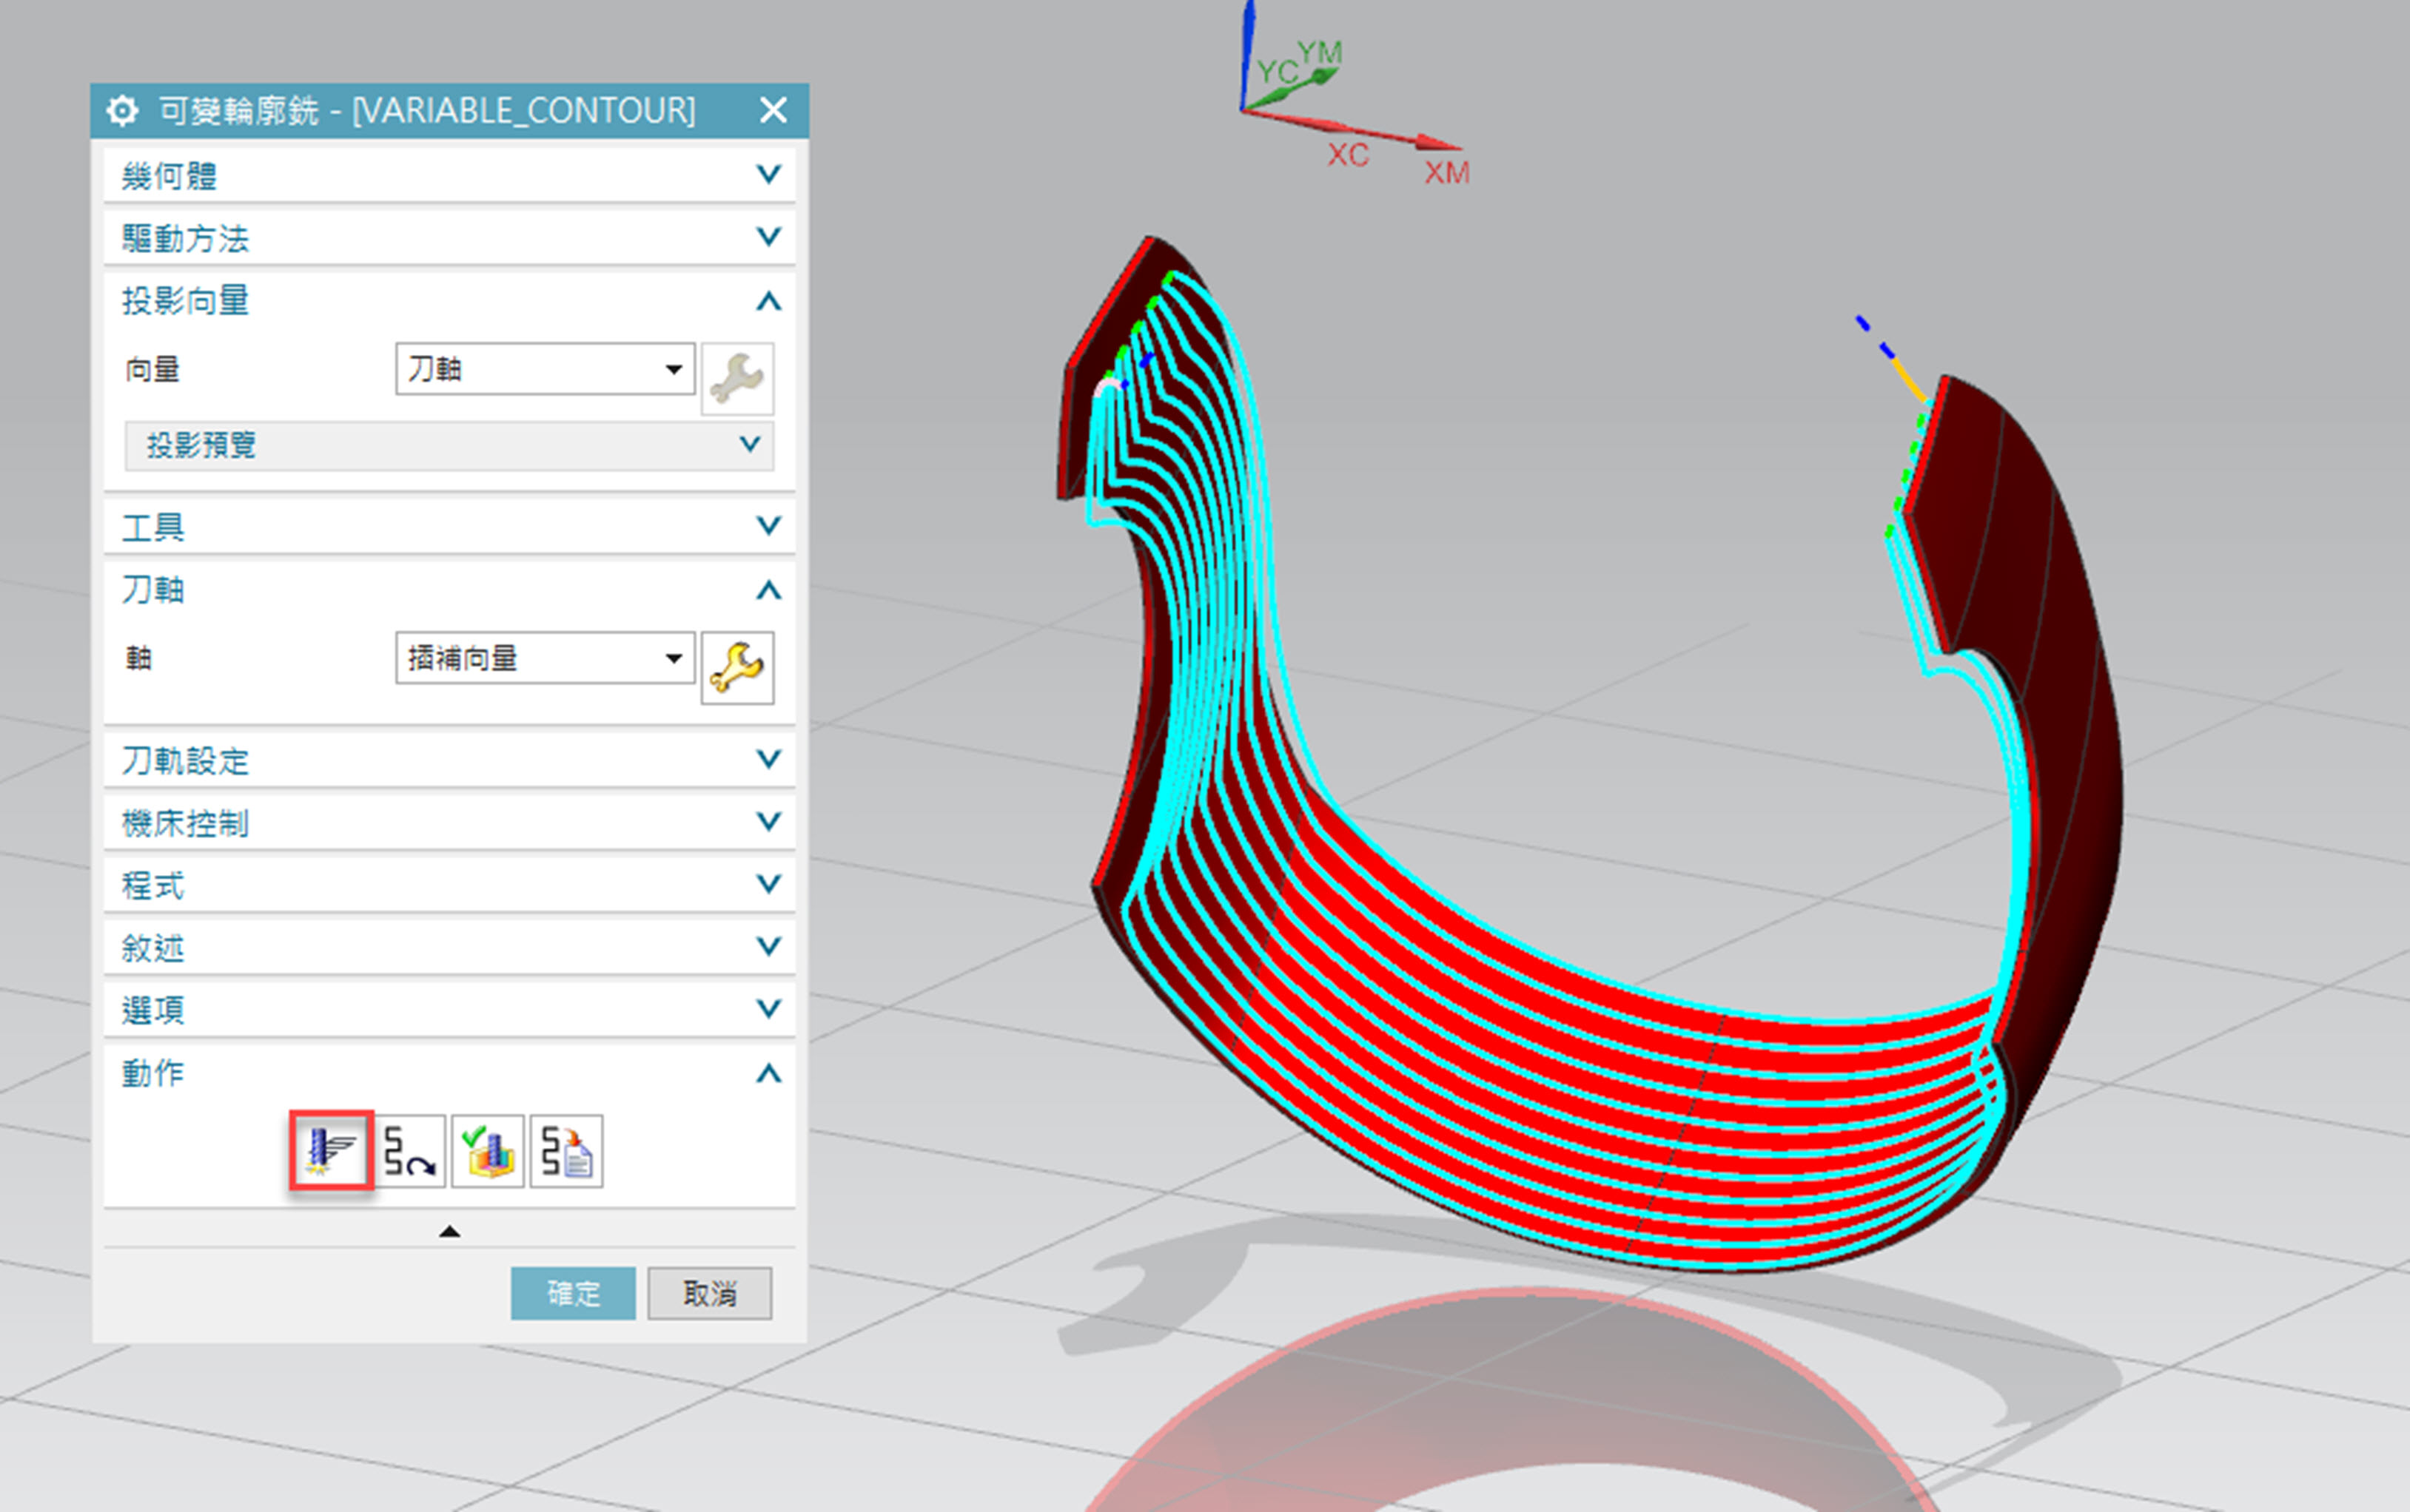Expand the 刀軌設定 section
Viewport: 2410px width, 1512px height.
click(450, 760)
